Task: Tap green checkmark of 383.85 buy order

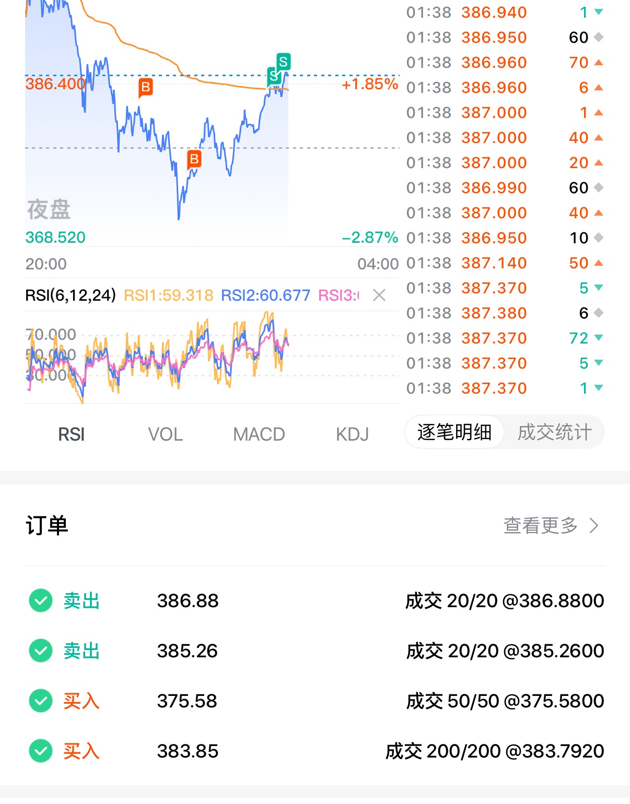Action: 41,751
